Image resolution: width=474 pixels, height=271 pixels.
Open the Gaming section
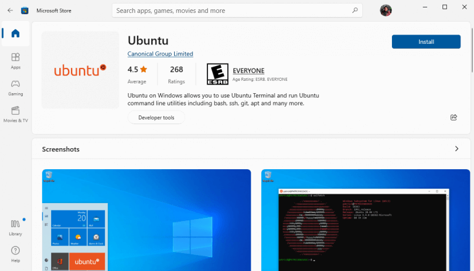(x=15, y=88)
